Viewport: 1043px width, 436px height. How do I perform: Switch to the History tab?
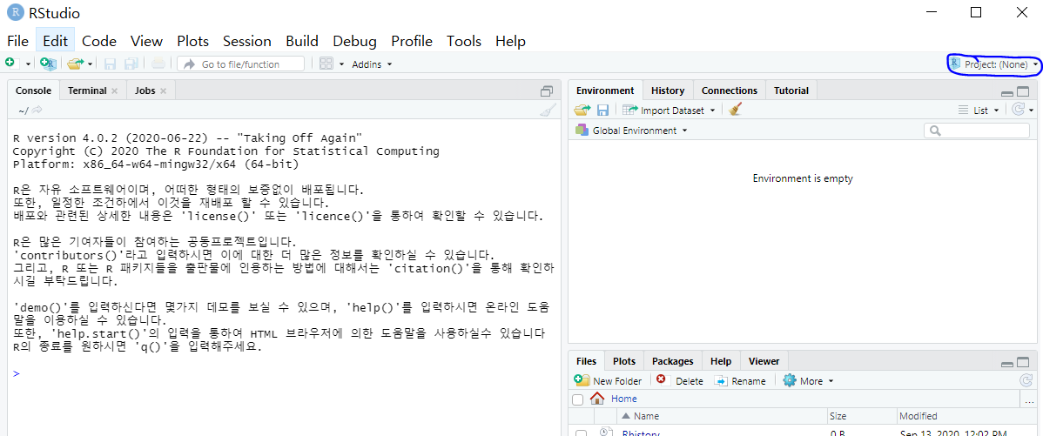click(668, 91)
